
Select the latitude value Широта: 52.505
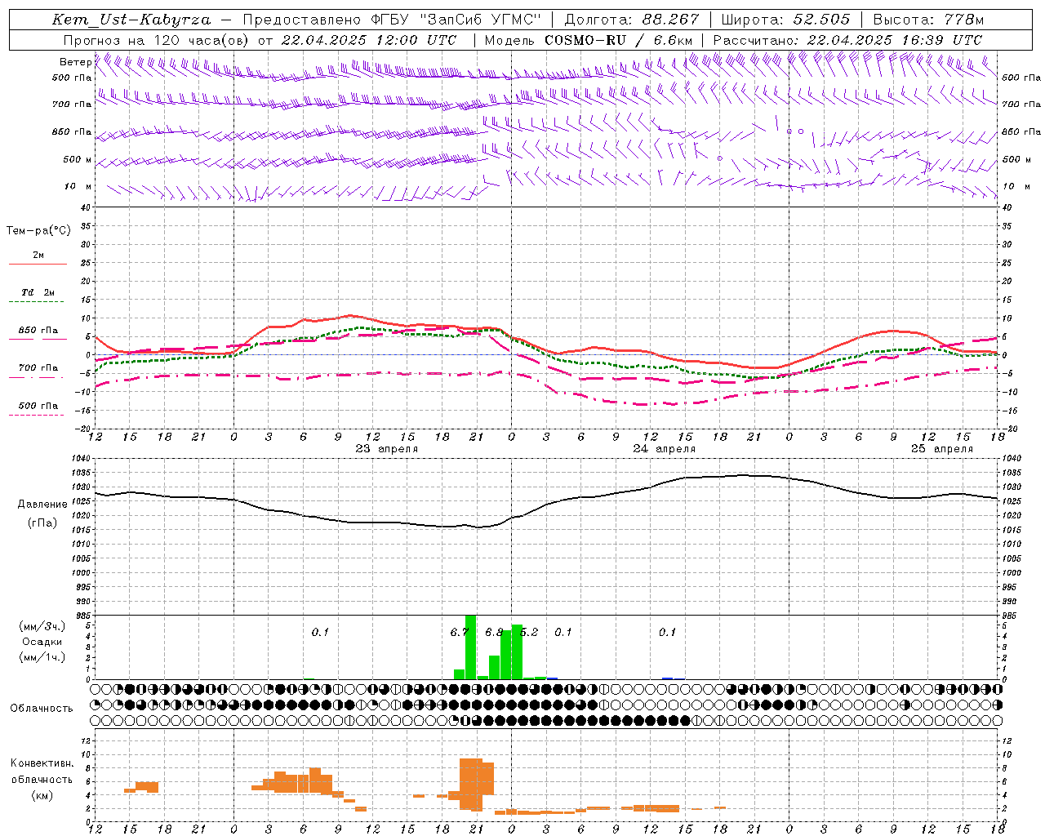(x=785, y=20)
